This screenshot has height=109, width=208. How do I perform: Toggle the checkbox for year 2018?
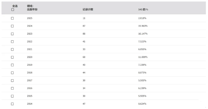(x=12, y=73)
